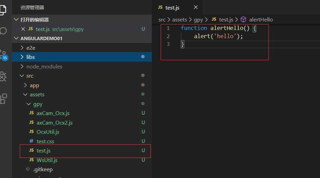This screenshot has height=178, width=320.
Task: Open the Extensions view in activity bar
Action: pos(3,99)
